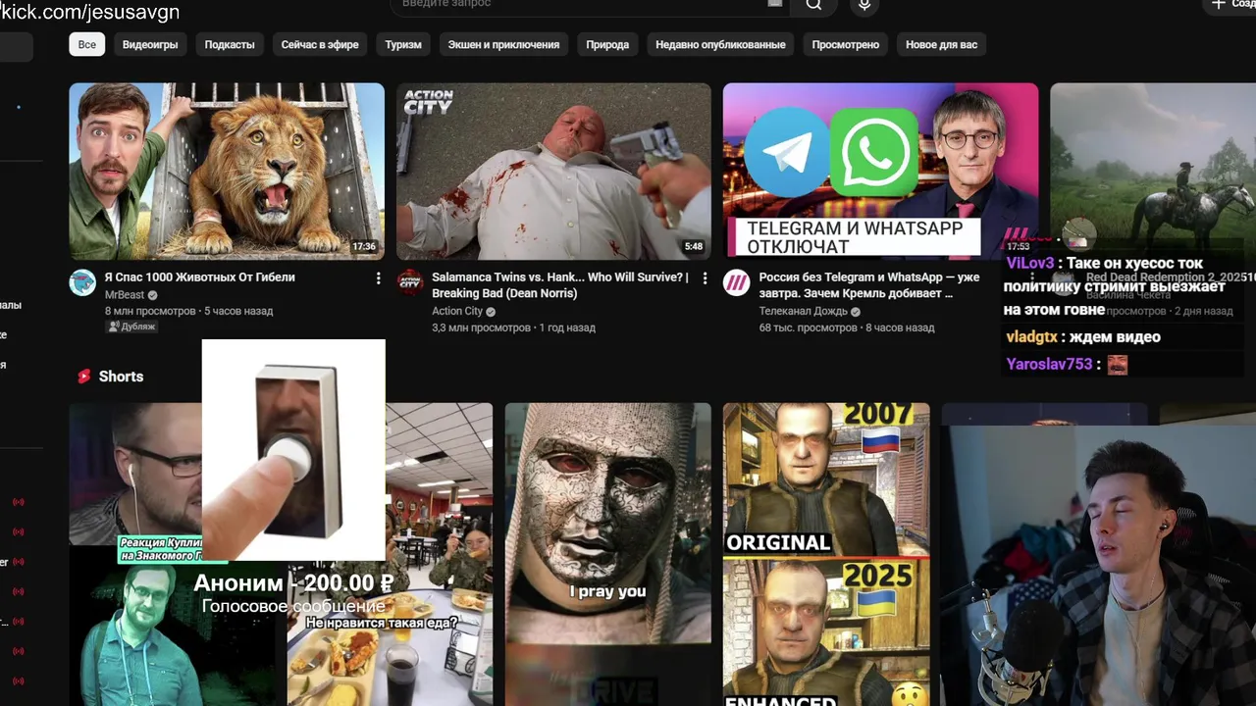Click the MrBeast channel avatar
Image resolution: width=1256 pixels, height=706 pixels.
pos(82,282)
